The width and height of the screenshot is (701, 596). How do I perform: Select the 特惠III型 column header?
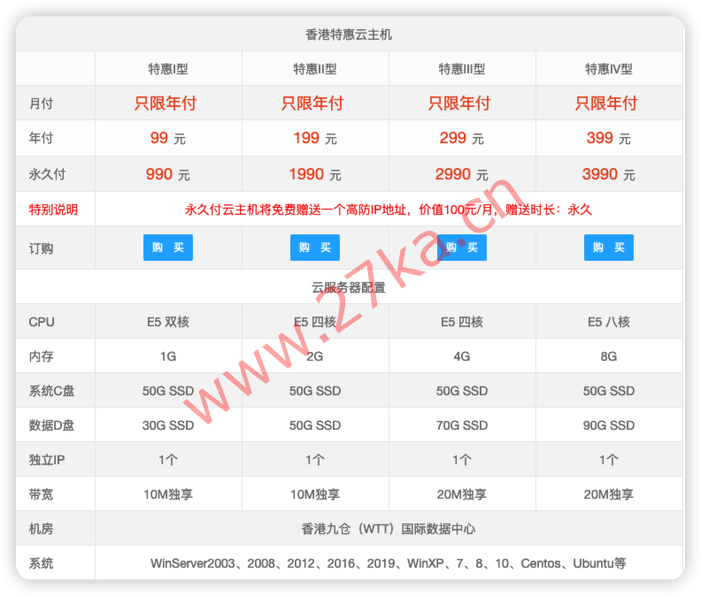click(x=461, y=69)
